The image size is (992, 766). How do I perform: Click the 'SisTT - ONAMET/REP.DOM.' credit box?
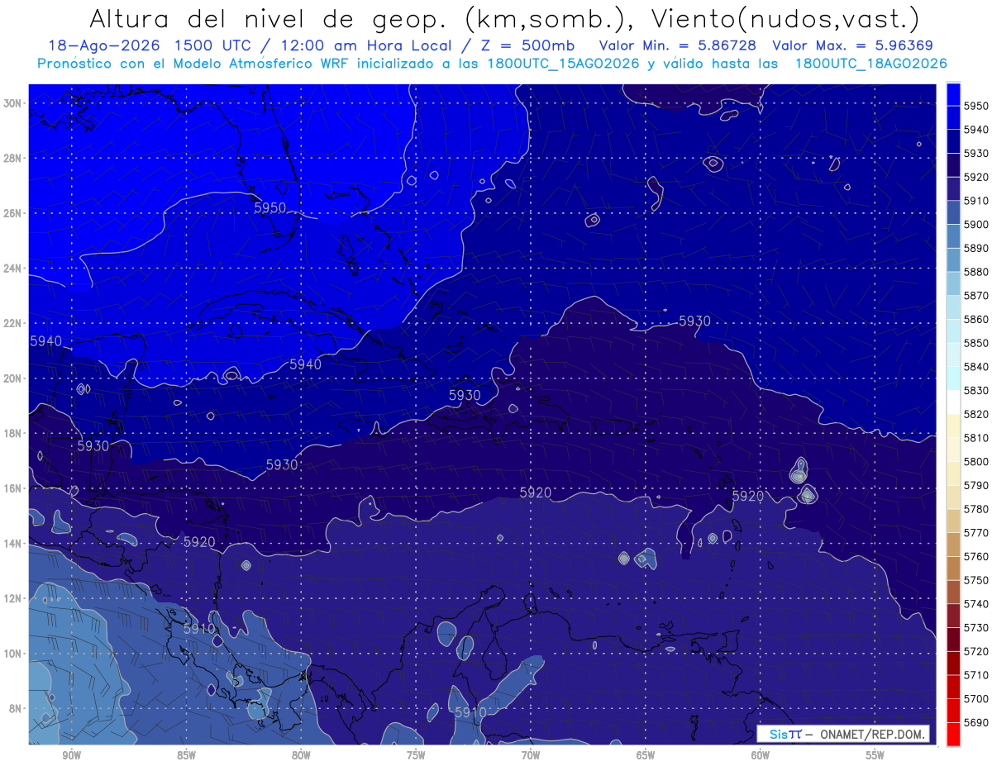tap(842, 734)
